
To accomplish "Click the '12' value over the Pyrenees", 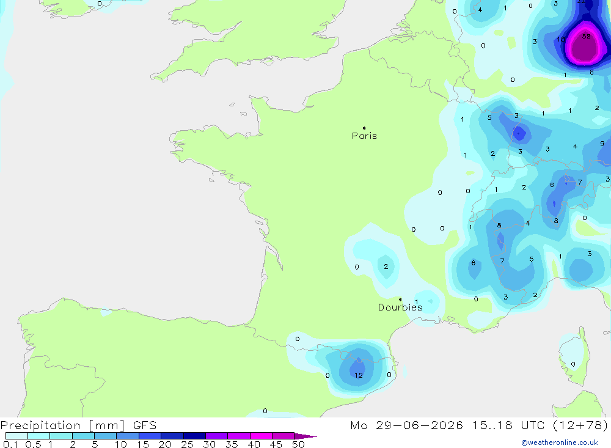I will 359,375.
